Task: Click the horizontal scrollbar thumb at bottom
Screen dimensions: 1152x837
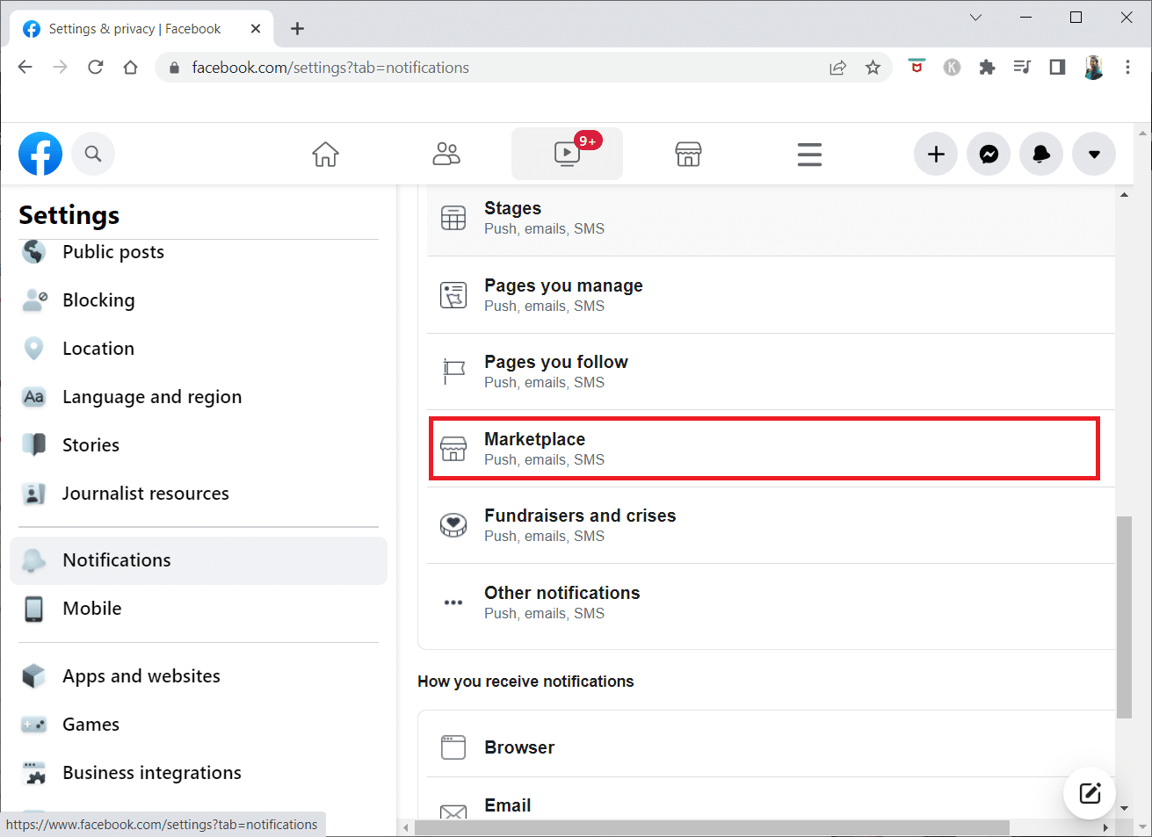Action: pos(712,827)
